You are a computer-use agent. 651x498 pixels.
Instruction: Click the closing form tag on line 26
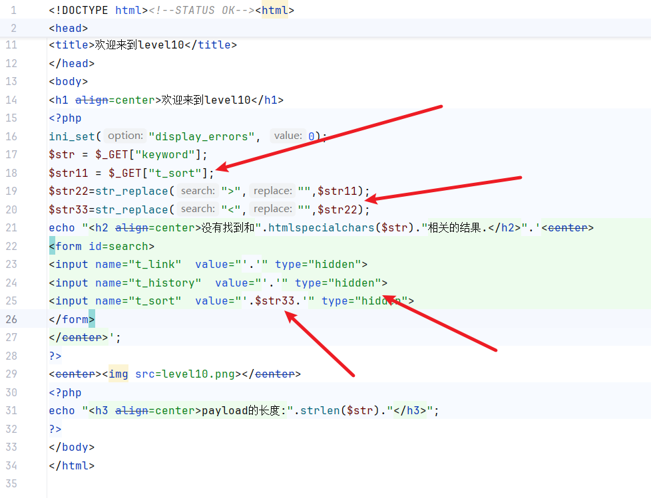tap(72, 319)
